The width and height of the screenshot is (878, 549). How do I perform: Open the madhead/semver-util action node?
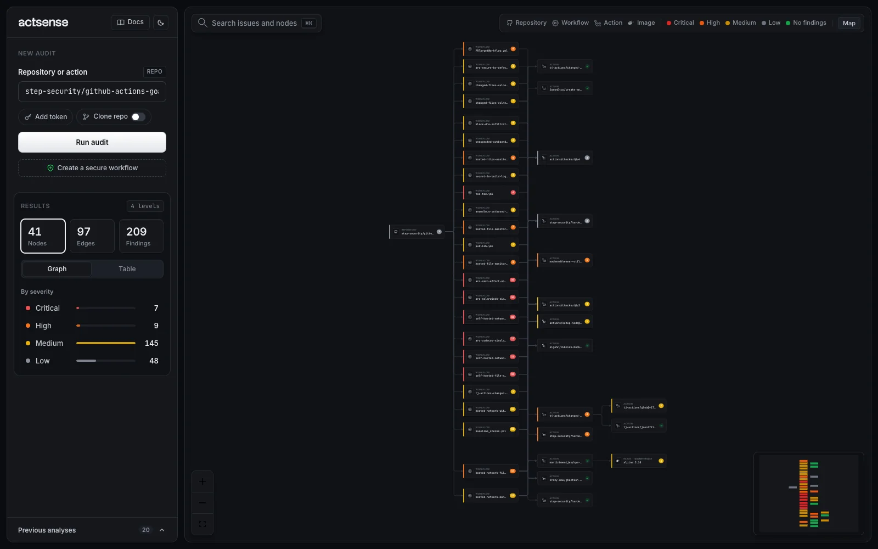[x=565, y=260]
